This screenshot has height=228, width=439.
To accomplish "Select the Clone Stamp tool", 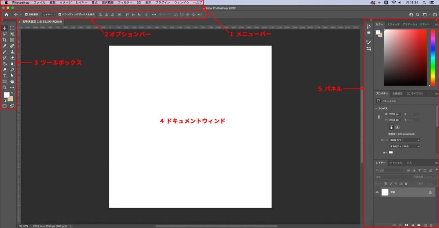I will [12, 52].
